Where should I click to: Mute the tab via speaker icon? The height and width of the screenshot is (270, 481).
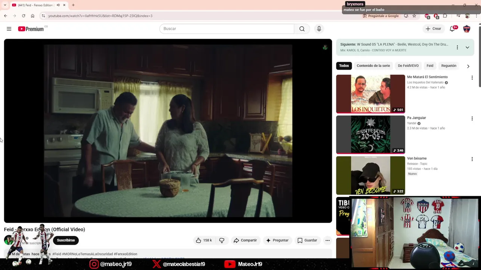[x=58, y=5]
